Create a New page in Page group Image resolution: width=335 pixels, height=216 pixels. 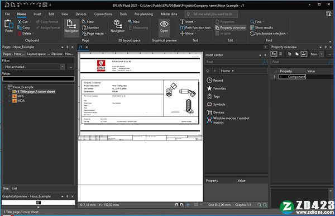[x=88, y=22]
